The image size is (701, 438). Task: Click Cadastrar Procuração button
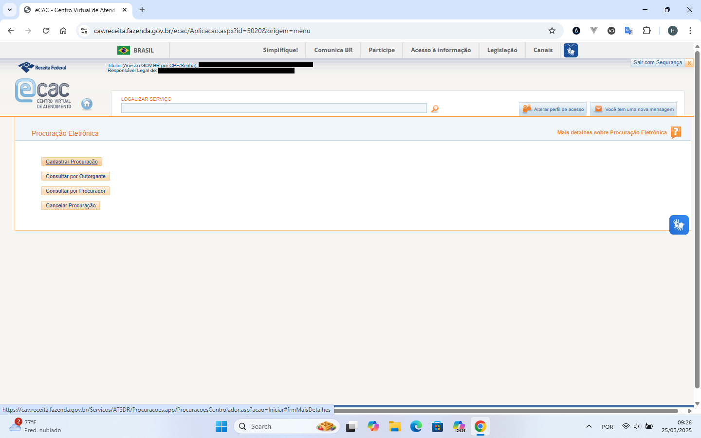[72, 162]
